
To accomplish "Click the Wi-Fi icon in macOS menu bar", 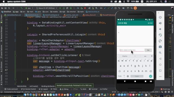I will coord(128,2).
